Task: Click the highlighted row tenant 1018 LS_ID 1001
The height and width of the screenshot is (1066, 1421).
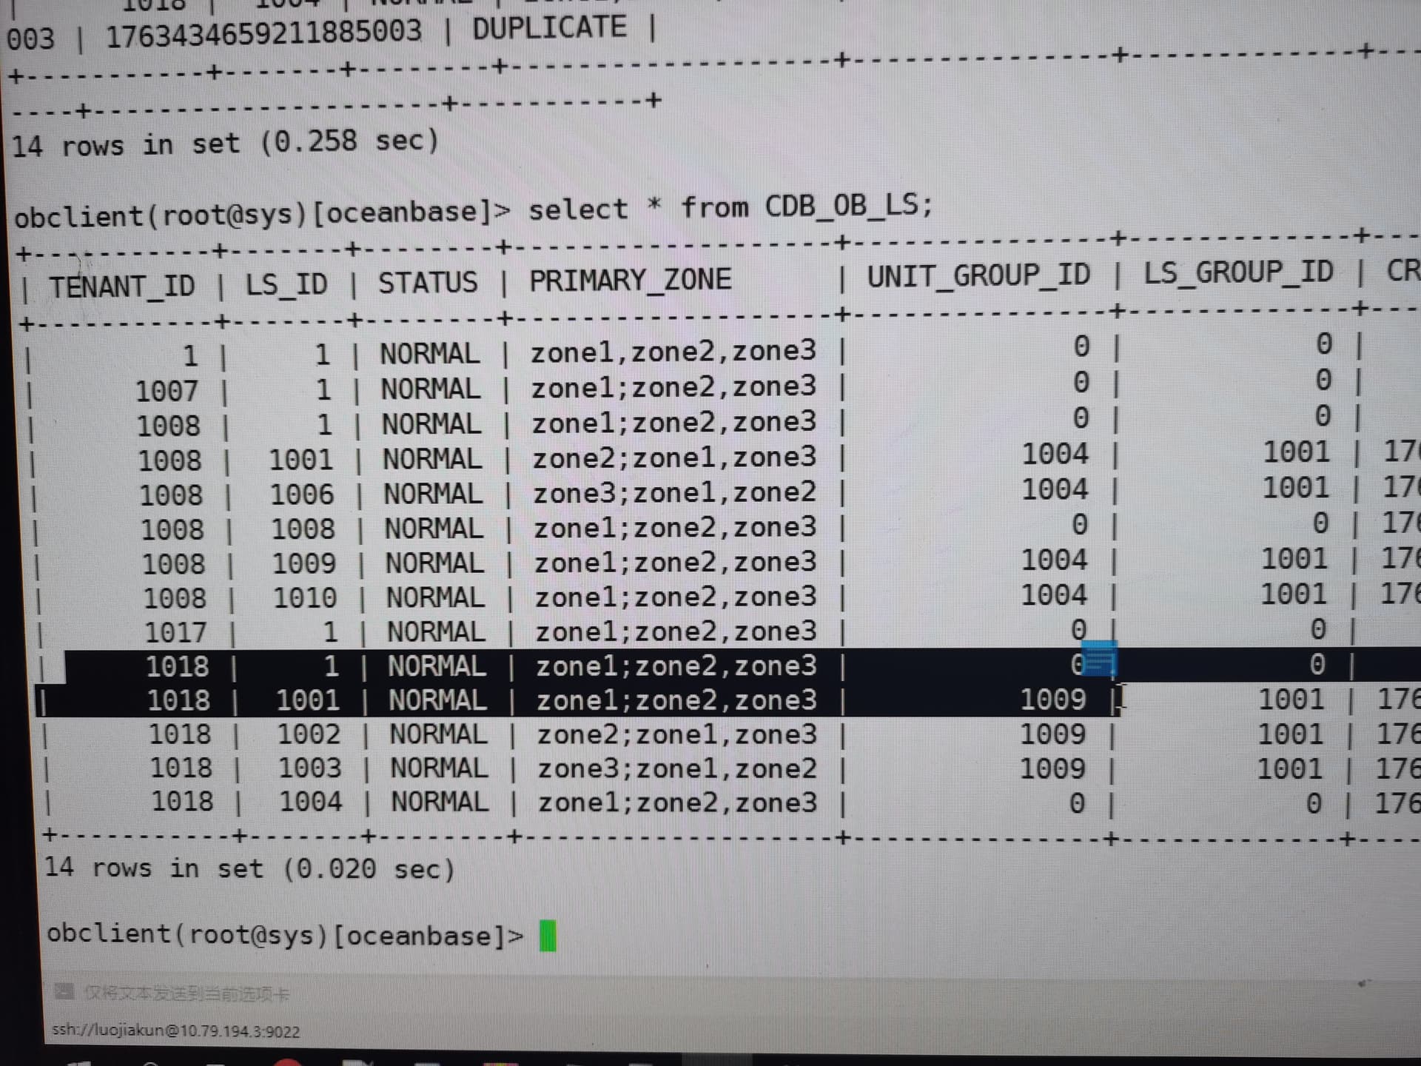Action: [308, 700]
